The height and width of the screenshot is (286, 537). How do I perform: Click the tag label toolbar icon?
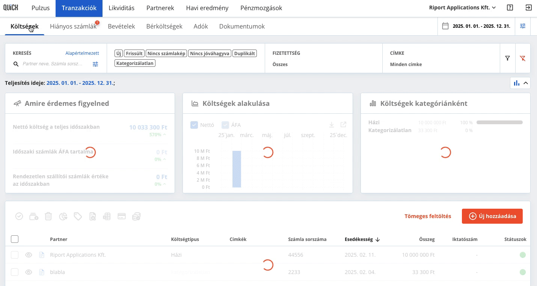tap(78, 216)
